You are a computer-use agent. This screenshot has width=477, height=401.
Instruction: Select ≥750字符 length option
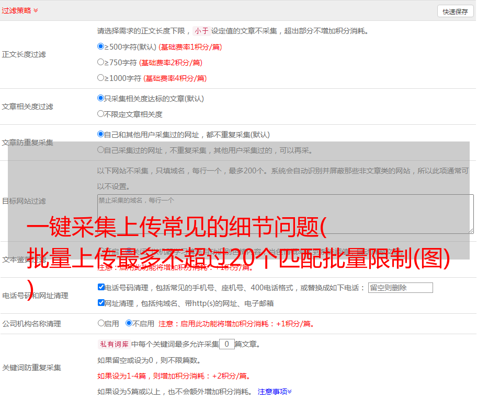[101, 62]
